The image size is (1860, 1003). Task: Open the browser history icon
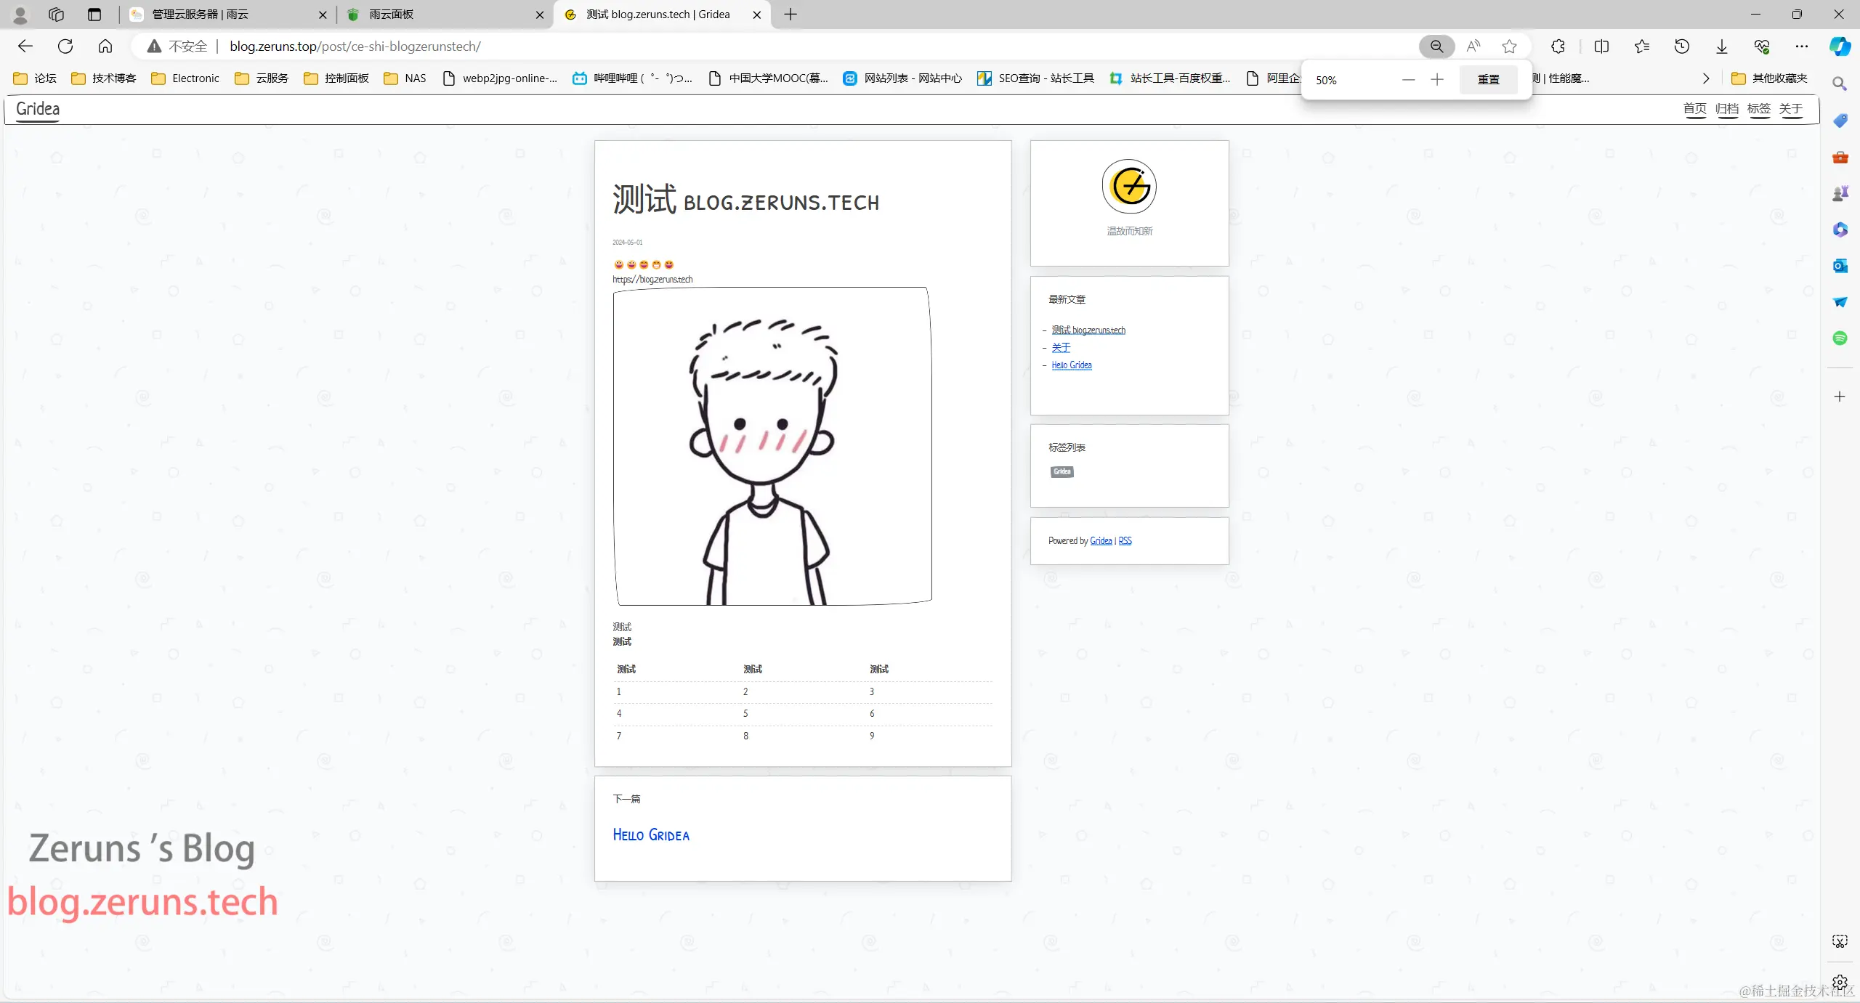click(x=1682, y=46)
